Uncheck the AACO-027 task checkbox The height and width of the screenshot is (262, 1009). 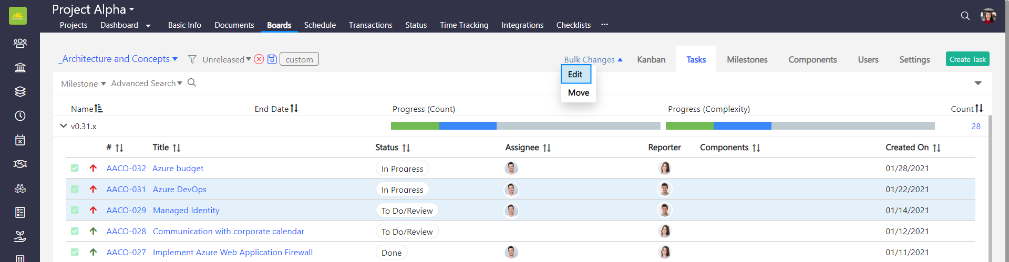(75, 253)
